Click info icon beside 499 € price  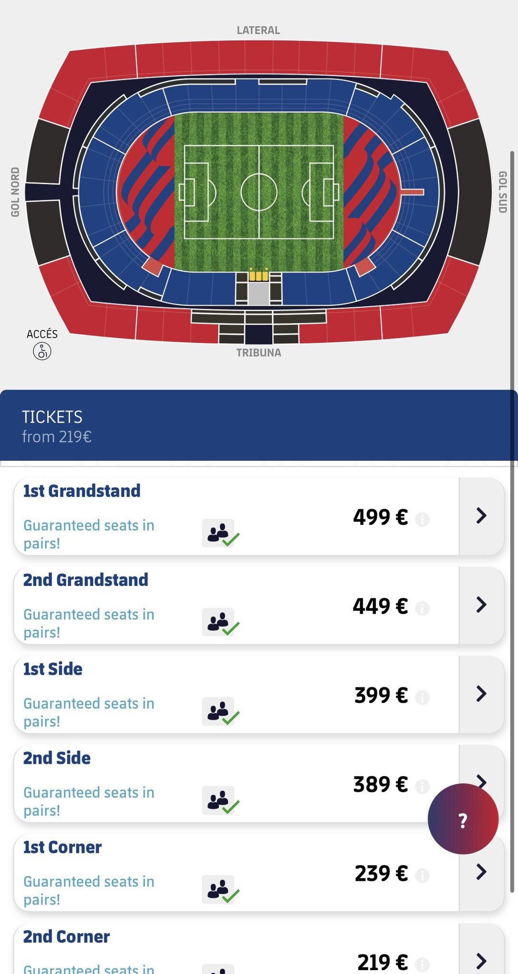(x=422, y=519)
